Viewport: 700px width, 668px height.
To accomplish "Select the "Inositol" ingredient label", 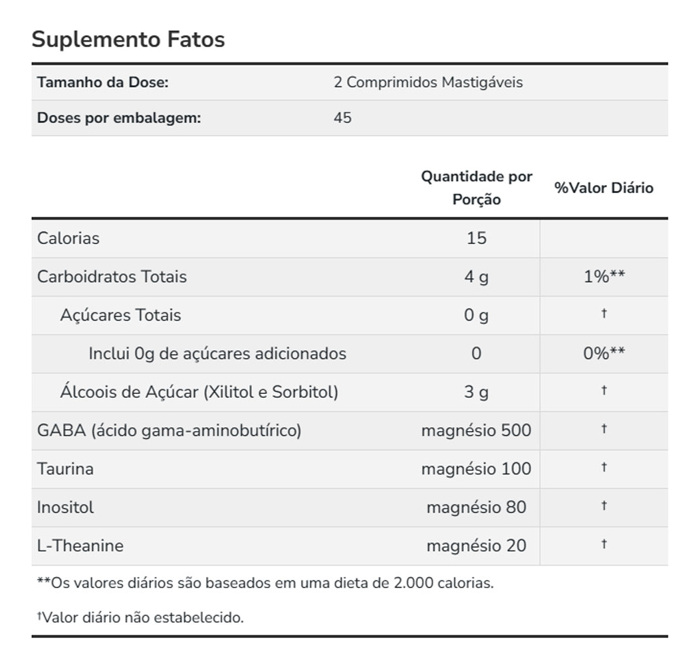I will pyautogui.click(x=66, y=507).
